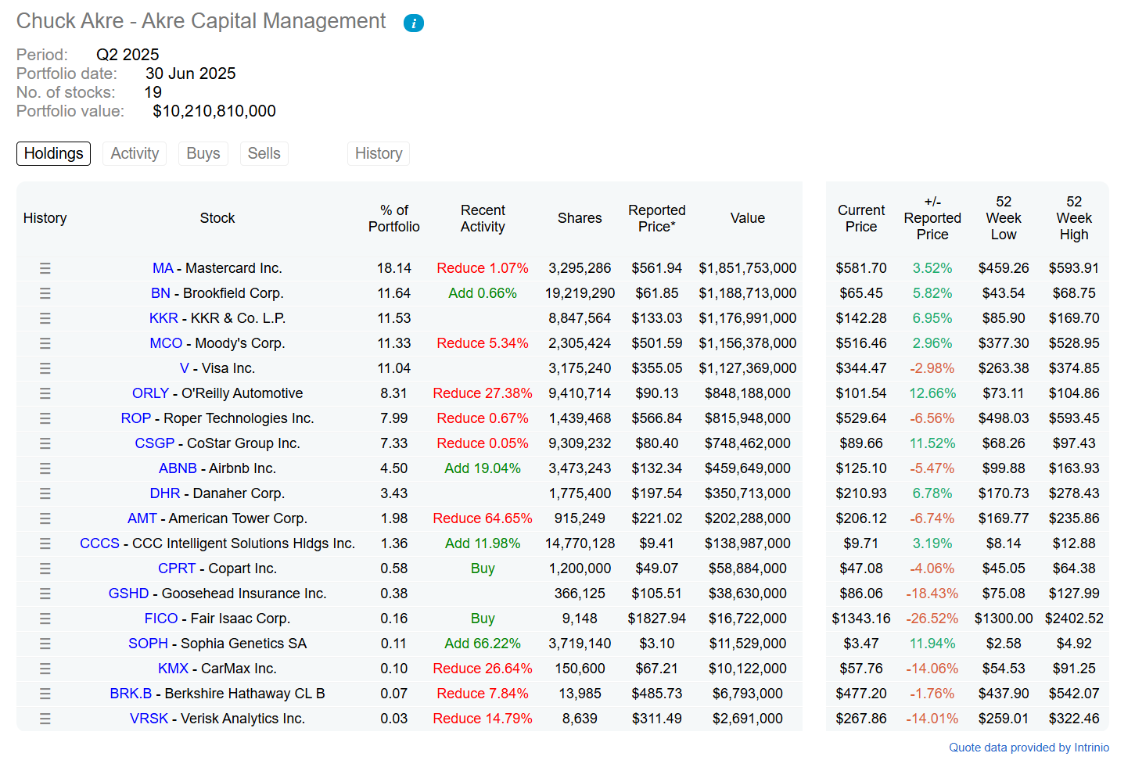Open history icon for Fair Isaac row
Screen dimensions: 1135x771
[x=45, y=619]
